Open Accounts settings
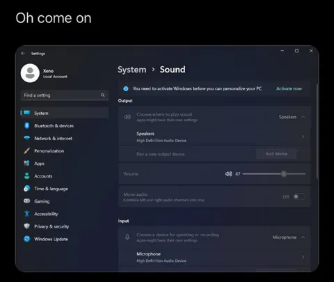 click(x=65, y=176)
